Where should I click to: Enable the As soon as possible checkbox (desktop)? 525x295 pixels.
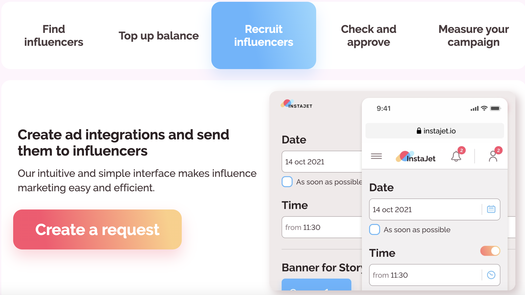click(287, 182)
